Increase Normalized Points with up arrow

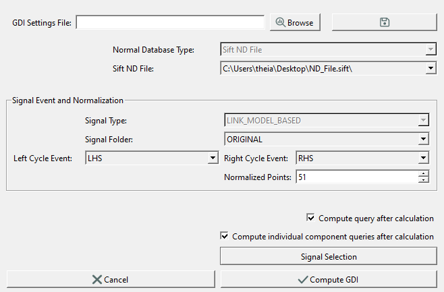pyautogui.click(x=423, y=174)
